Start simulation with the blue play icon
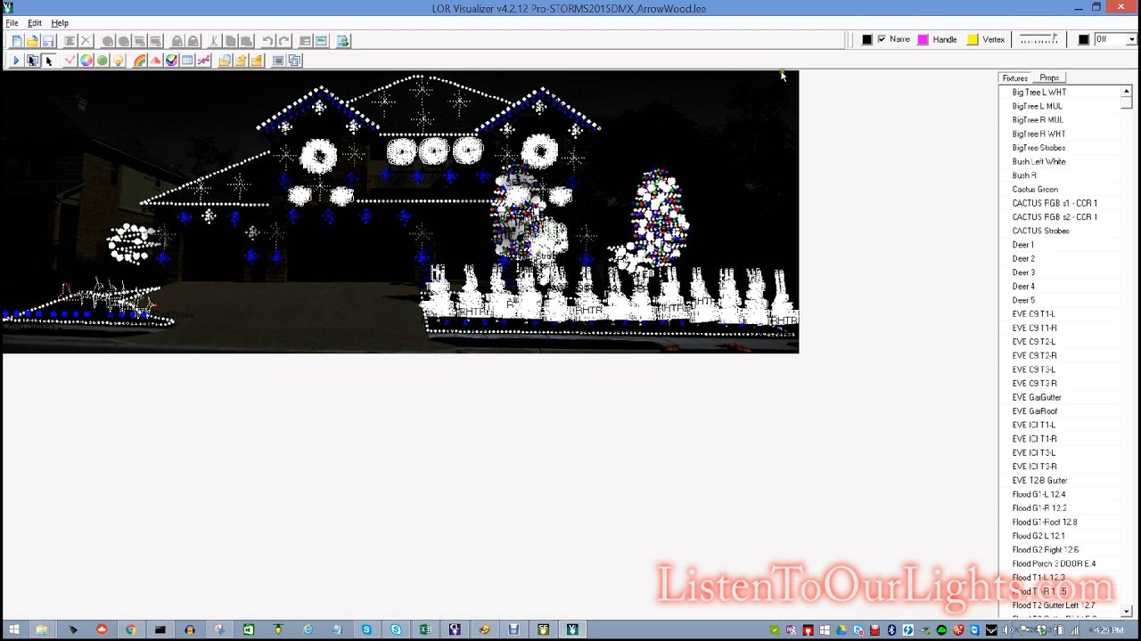 click(x=16, y=61)
